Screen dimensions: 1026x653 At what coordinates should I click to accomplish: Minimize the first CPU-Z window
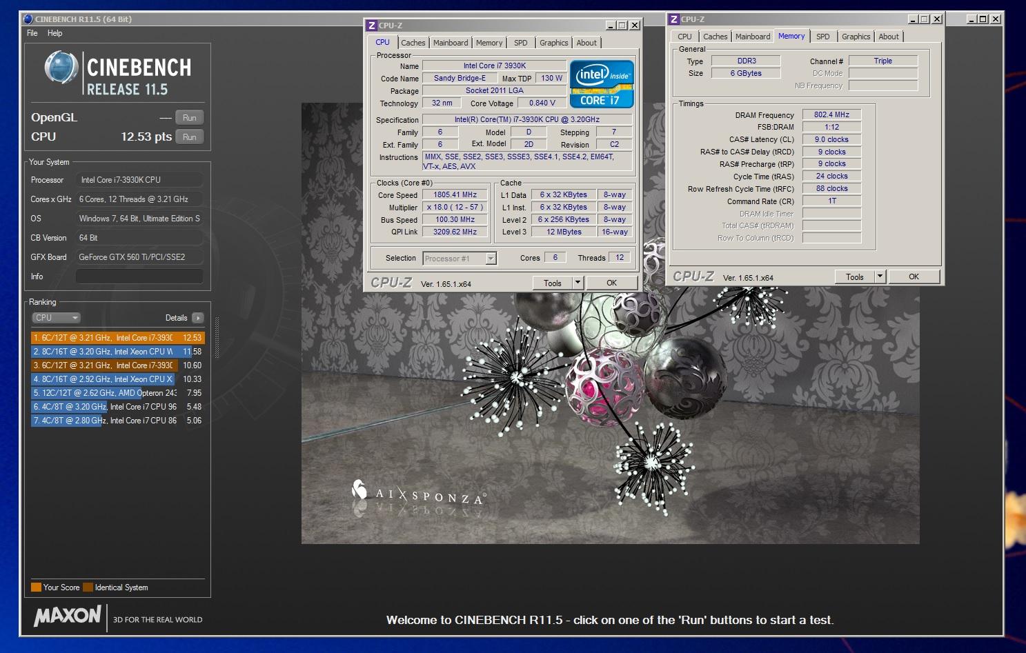pyautogui.click(x=611, y=26)
